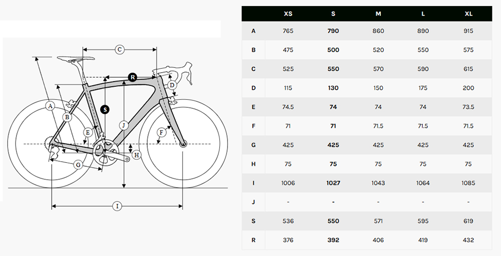Screen dimensions: 501x256
Task: Click the circled I wheelbase marker
Action: point(117,206)
